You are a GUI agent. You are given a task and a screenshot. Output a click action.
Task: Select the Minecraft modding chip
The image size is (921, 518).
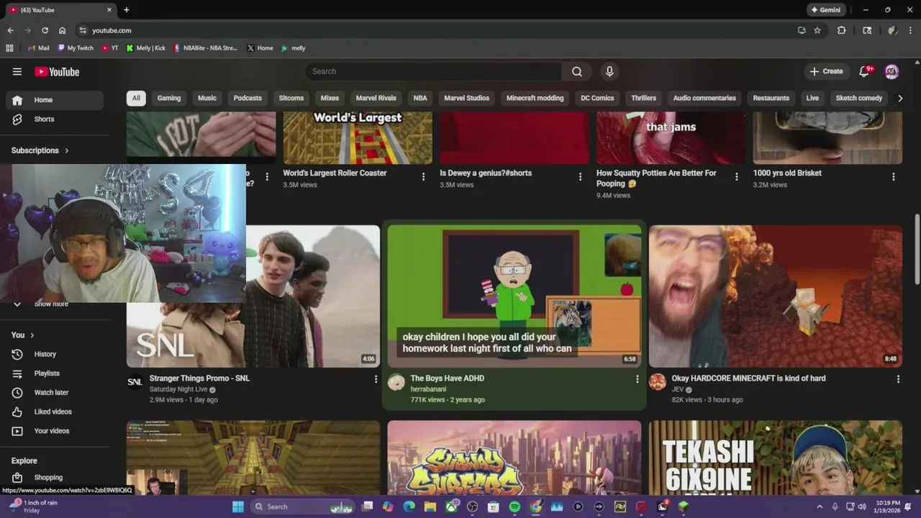click(x=535, y=98)
